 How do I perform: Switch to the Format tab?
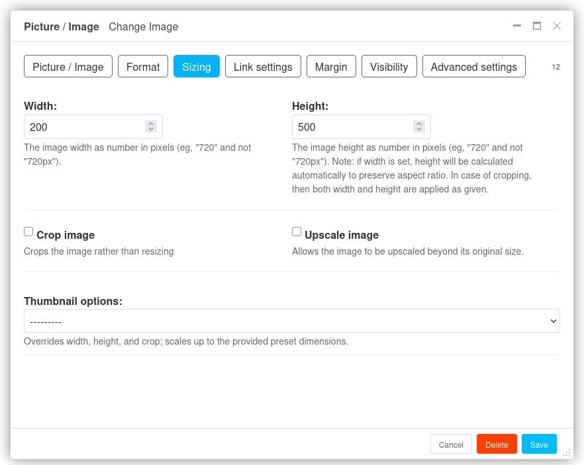143,67
